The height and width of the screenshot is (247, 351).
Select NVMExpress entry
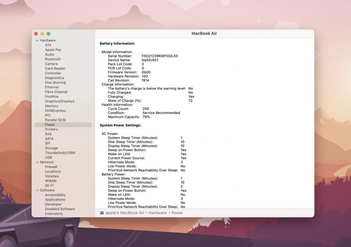55,111
